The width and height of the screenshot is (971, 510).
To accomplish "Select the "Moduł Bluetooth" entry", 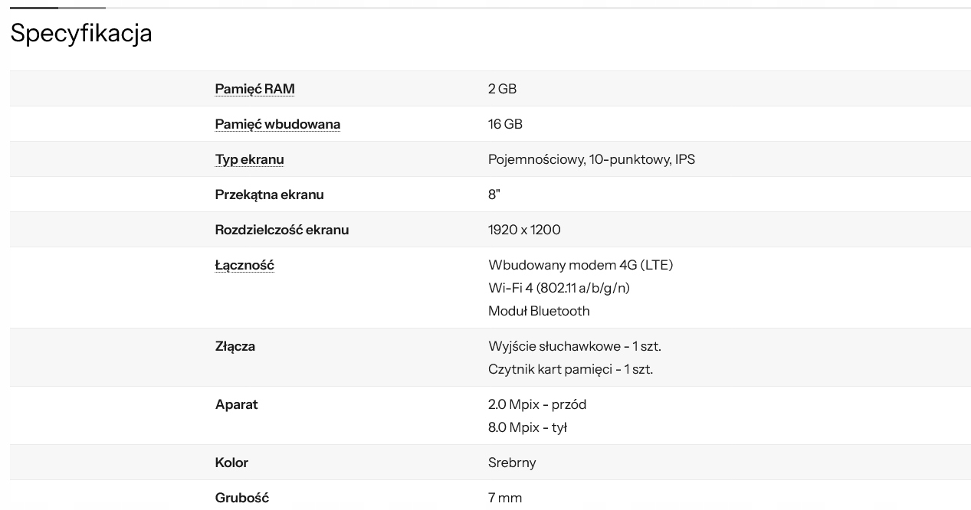I will click(x=539, y=311).
